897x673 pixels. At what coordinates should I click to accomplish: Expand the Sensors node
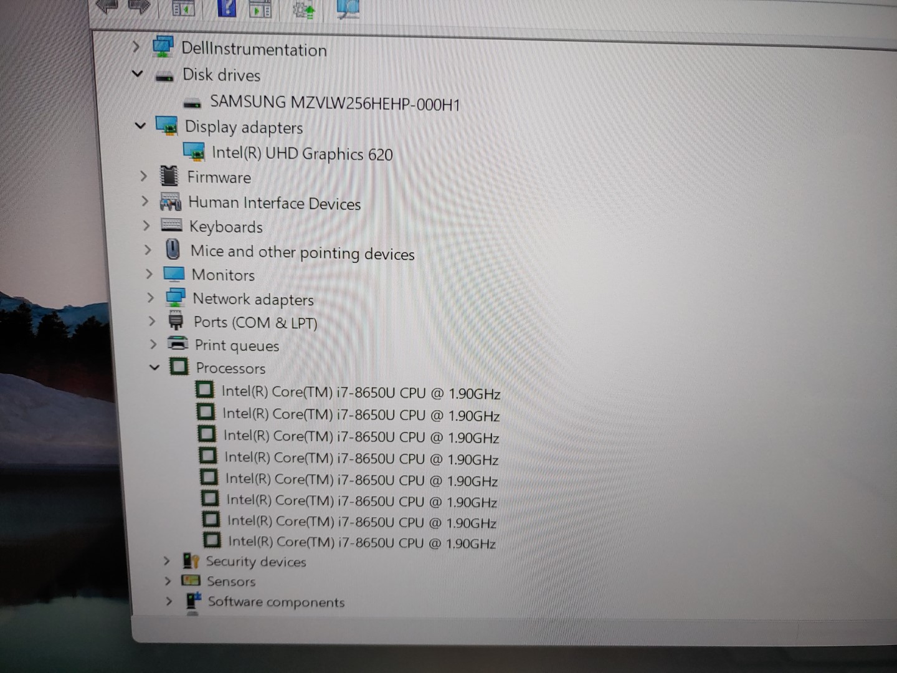[x=167, y=581]
